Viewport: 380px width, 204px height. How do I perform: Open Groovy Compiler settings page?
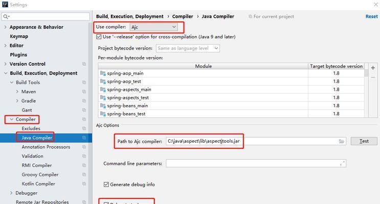click(40, 174)
